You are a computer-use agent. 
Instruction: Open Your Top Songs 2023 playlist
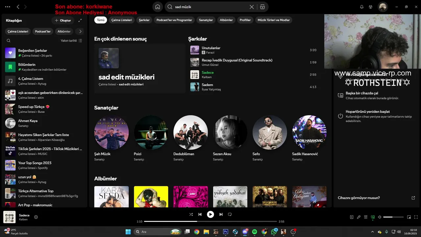click(x=44, y=165)
